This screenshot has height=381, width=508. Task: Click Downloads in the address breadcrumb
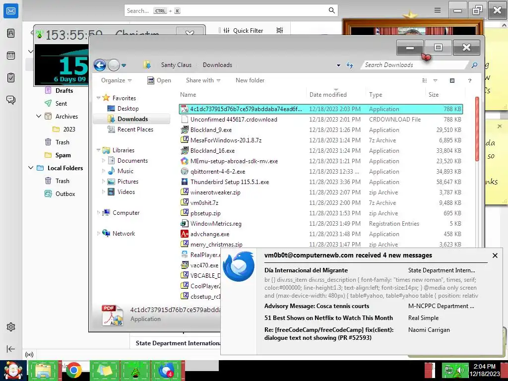click(x=217, y=65)
